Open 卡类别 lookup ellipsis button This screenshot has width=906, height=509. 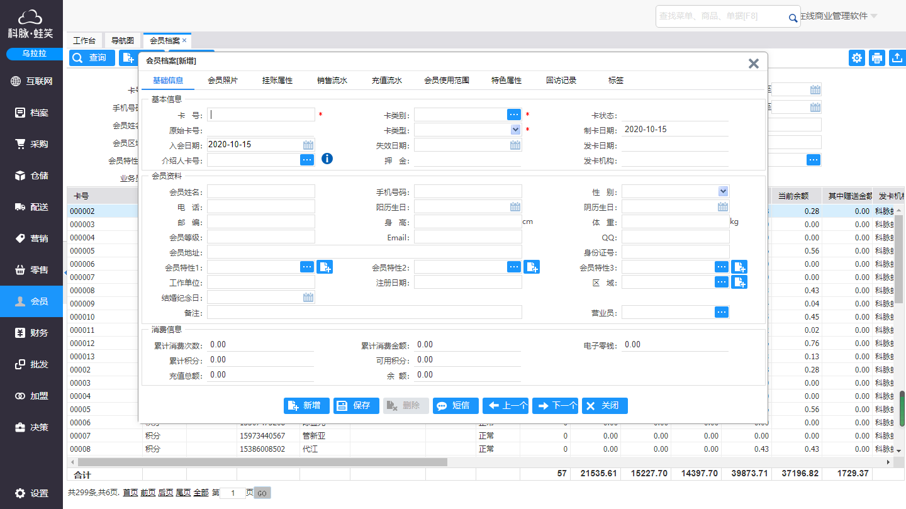click(514, 115)
